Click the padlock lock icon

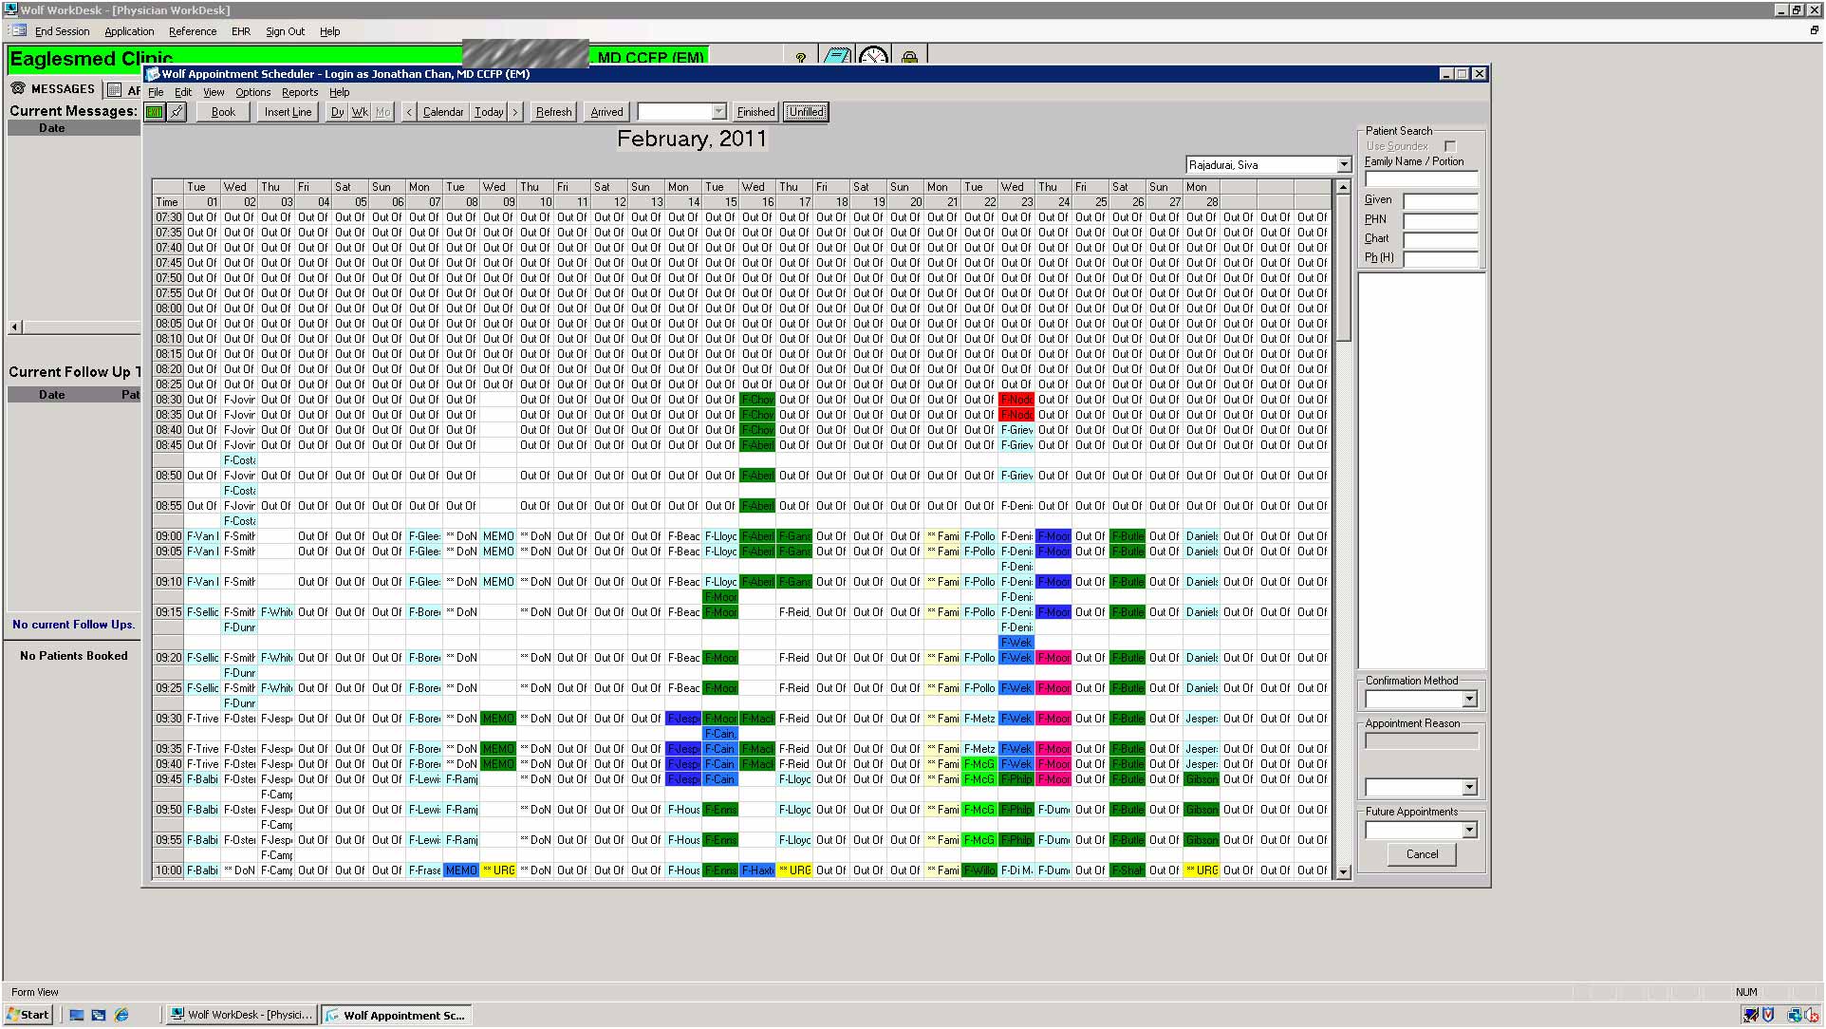point(909,58)
